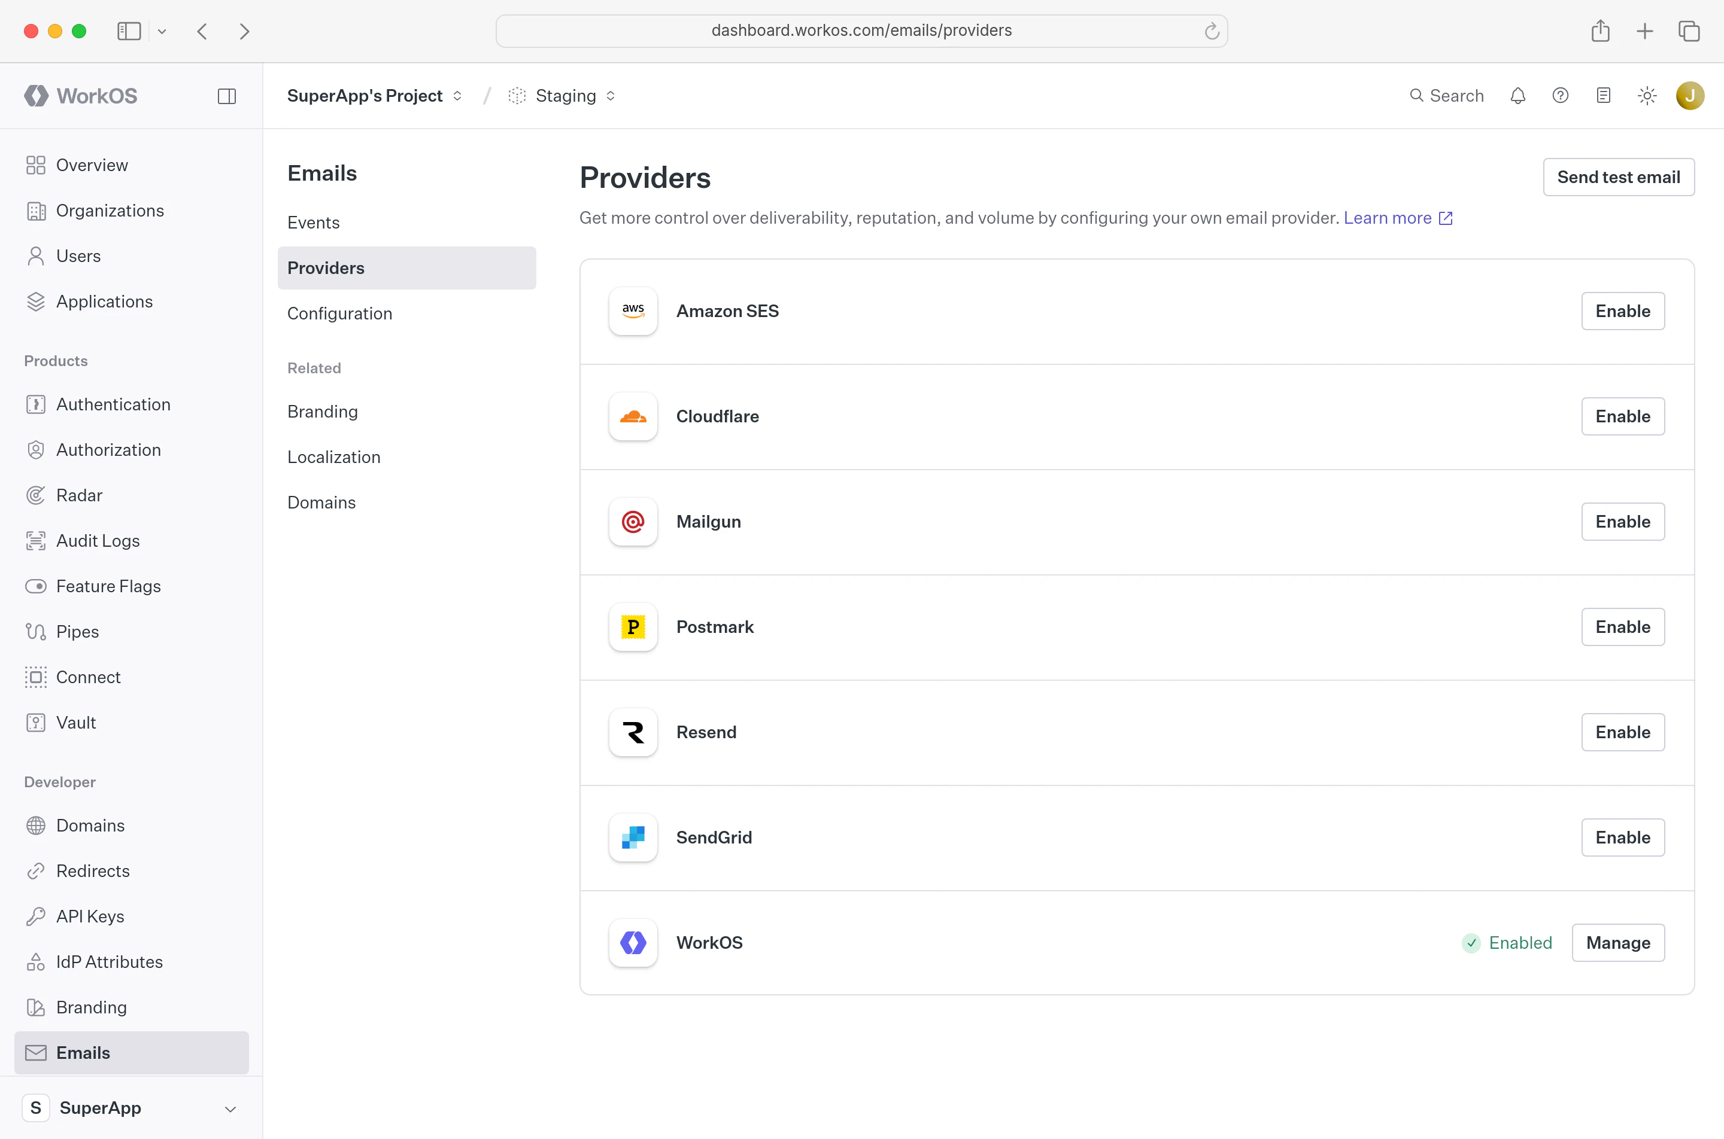Enable the Cloudflare provider
Screen dimensions: 1724x1139
[1622, 416]
